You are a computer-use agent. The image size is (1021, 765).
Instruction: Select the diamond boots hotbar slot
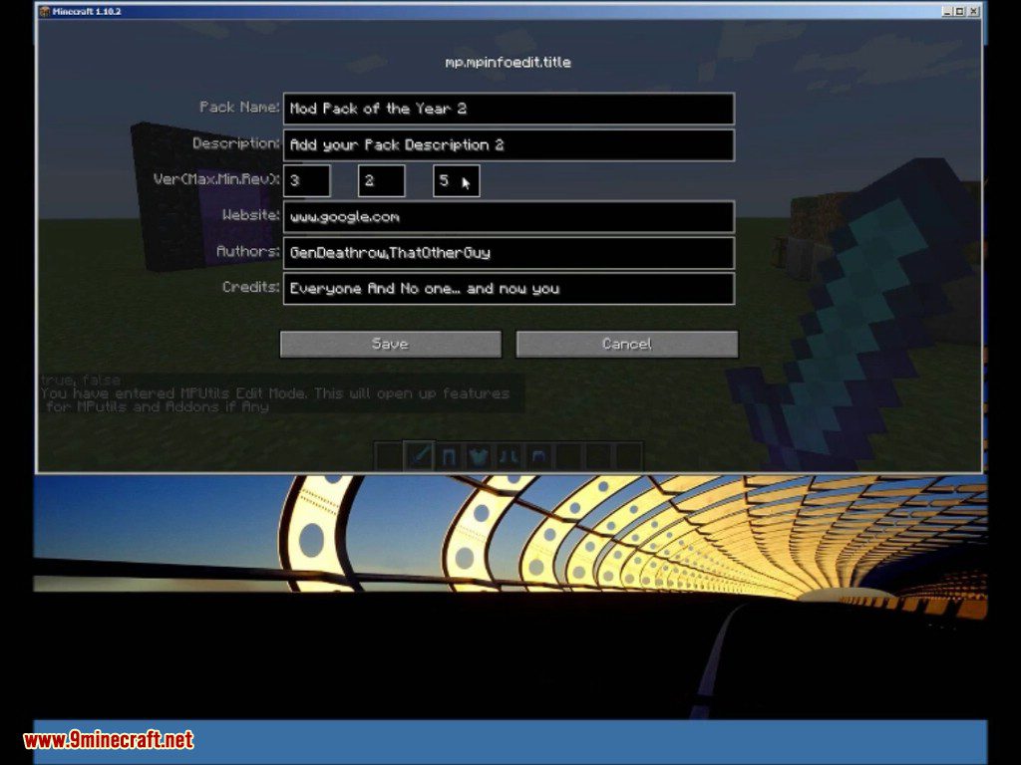pyautogui.click(x=509, y=456)
